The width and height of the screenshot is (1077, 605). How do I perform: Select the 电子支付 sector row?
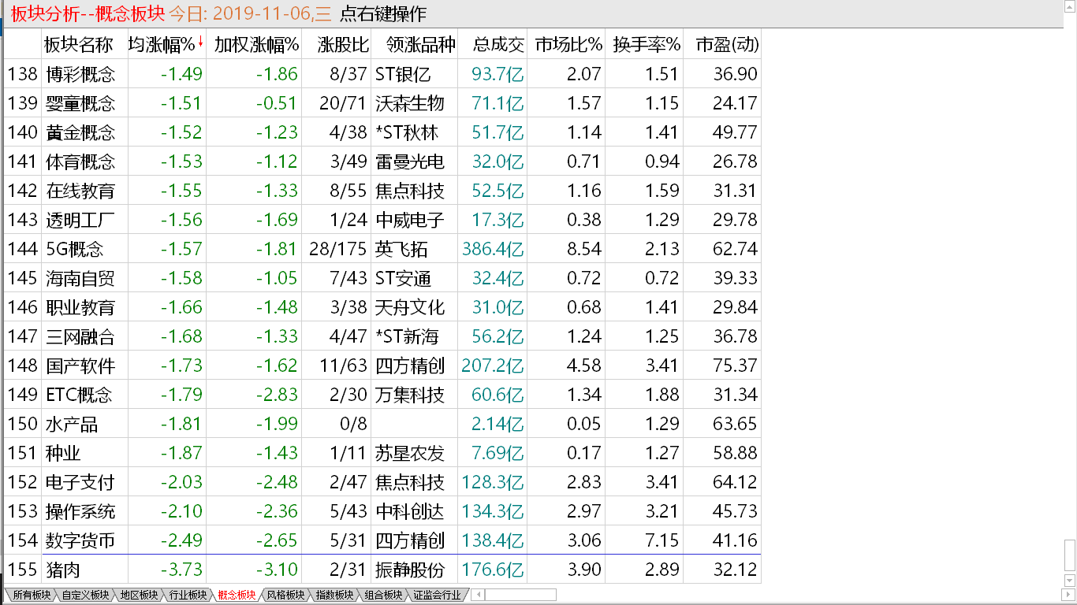coord(382,482)
